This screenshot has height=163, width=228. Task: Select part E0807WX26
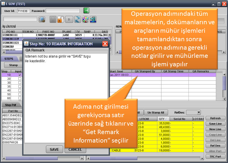click(12, 142)
